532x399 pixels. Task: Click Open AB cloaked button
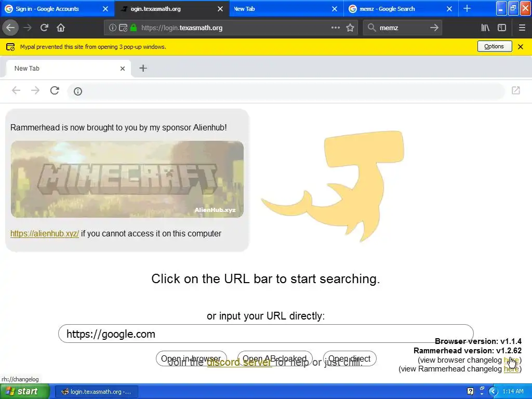point(275,358)
